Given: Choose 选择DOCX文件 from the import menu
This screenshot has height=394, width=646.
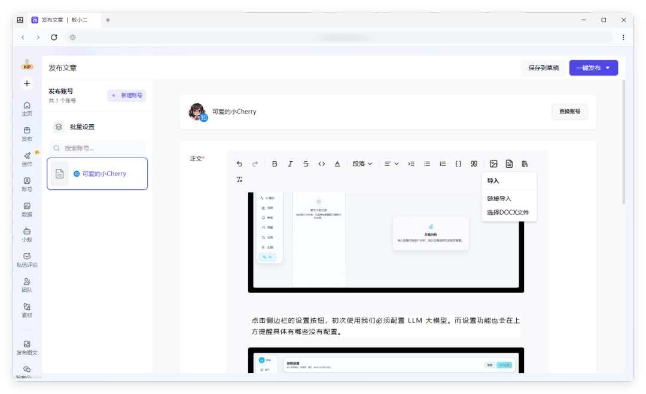Looking at the screenshot, I should pyautogui.click(x=508, y=213).
